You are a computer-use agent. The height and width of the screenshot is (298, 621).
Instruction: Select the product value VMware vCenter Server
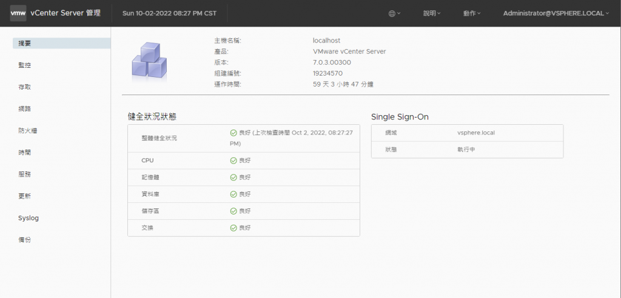pos(349,51)
